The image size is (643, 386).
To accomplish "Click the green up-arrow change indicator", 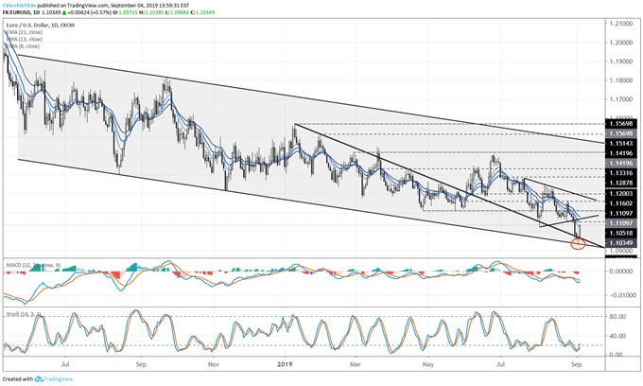I will pos(65,12).
